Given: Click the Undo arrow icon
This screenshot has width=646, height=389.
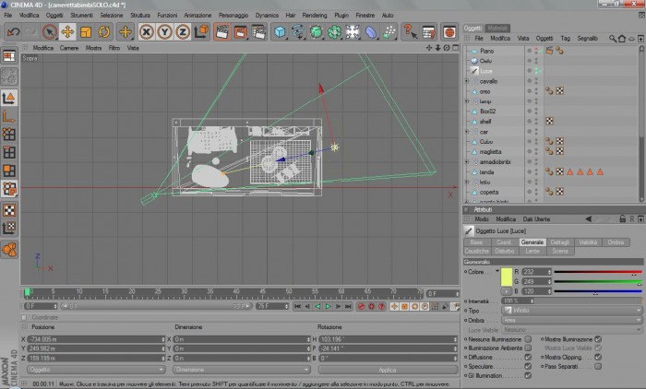Looking at the screenshot, I should pos(13,31).
